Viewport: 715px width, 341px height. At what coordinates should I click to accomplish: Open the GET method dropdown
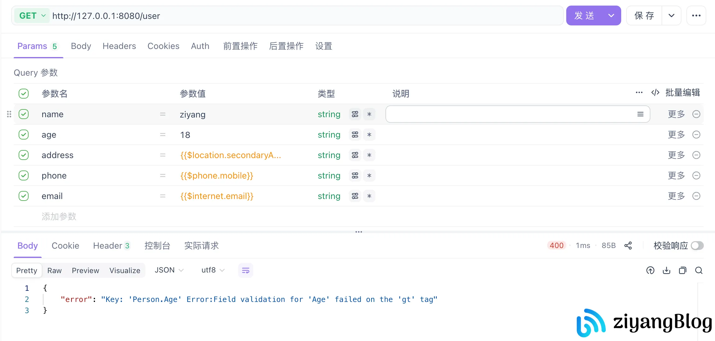(x=32, y=15)
